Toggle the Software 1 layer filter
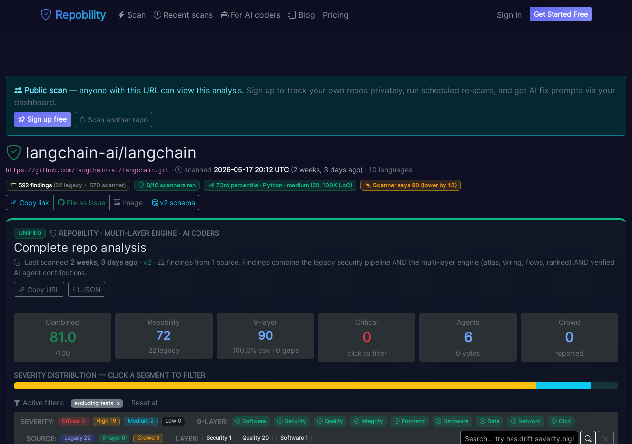 pyautogui.click(x=294, y=438)
